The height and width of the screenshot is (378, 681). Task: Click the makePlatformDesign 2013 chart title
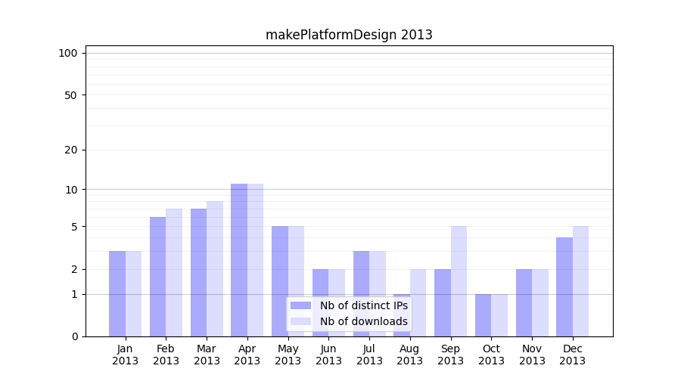point(349,35)
